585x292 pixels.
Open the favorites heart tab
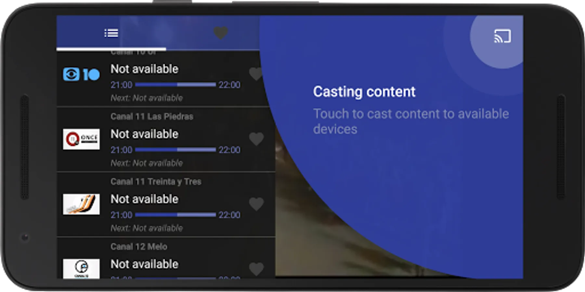221,33
